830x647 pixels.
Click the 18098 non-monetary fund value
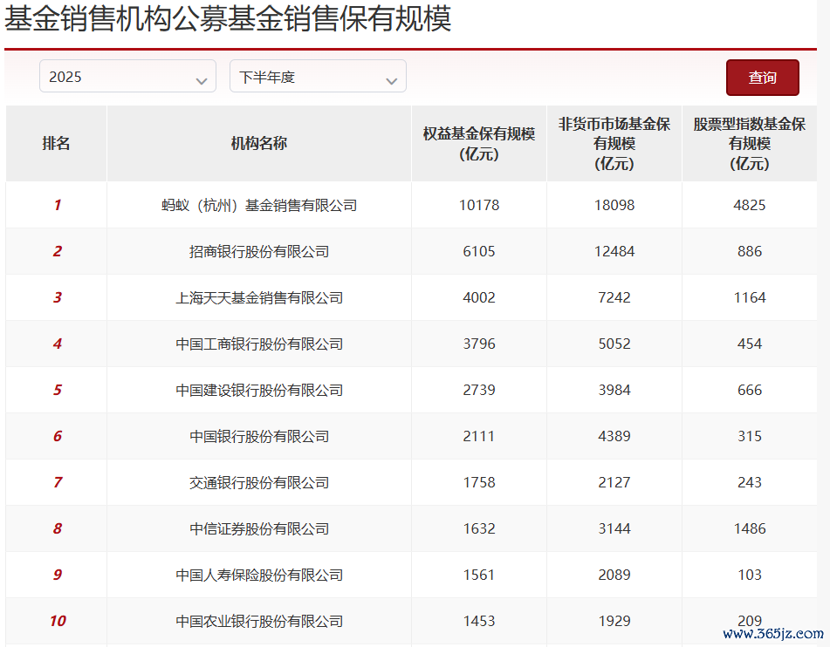click(614, 205)
